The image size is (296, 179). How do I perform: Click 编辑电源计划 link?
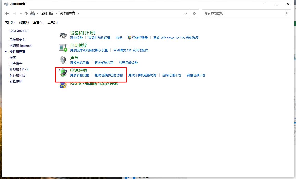pos(196,75)
